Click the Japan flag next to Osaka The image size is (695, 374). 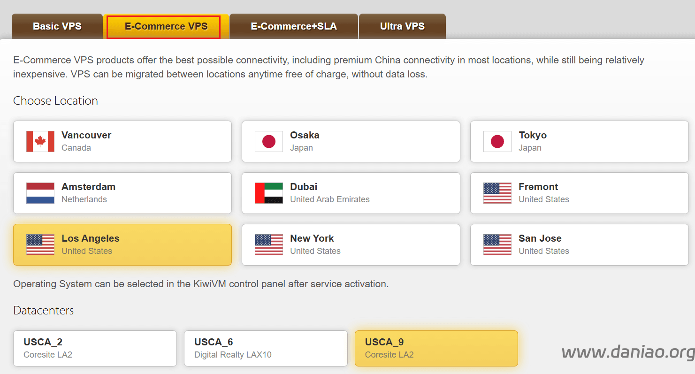point(269,141)
